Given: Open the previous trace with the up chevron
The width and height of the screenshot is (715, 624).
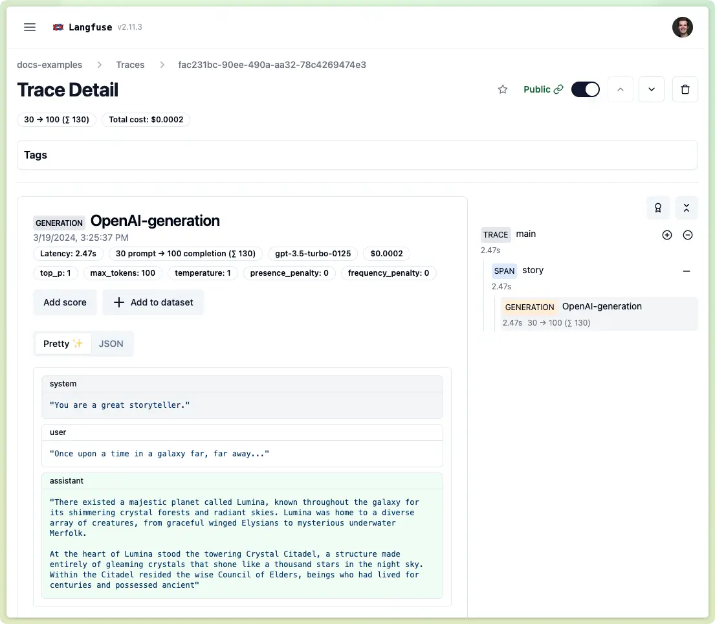Looking at the screenshot, I should tap(620, 89).
